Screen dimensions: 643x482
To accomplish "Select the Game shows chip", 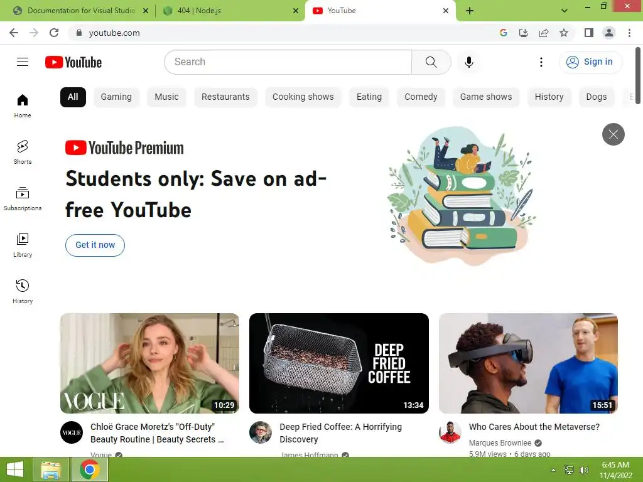I will 486,97.
